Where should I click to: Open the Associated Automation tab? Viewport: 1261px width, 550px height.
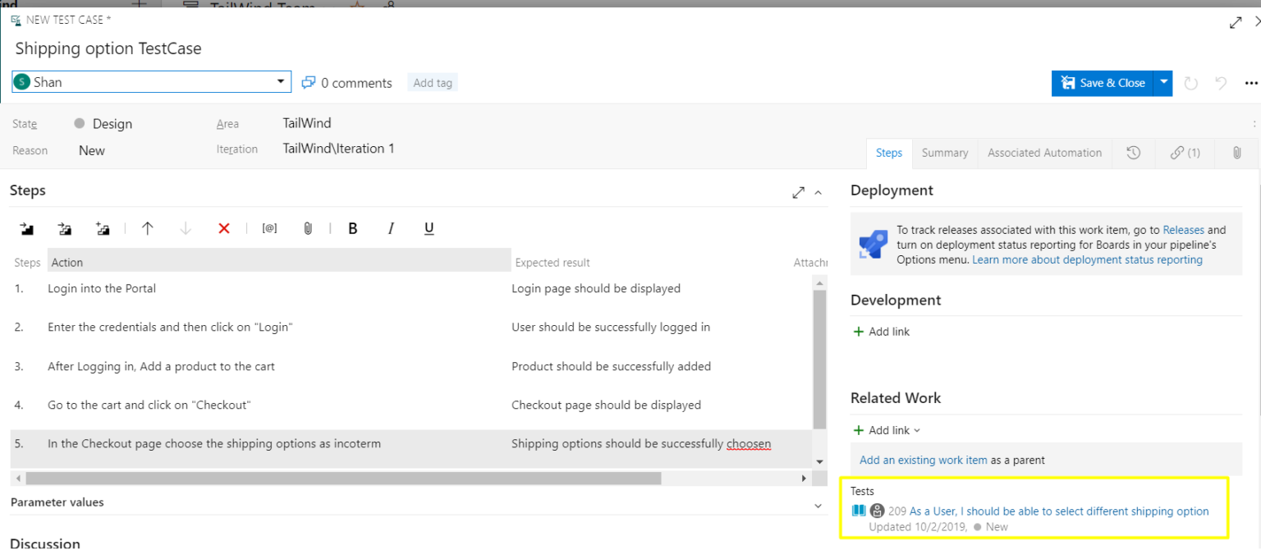coord(1044,153)
